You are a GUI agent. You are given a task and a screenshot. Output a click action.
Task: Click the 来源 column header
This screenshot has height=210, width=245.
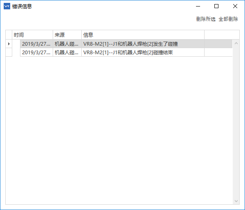[67, 35]
